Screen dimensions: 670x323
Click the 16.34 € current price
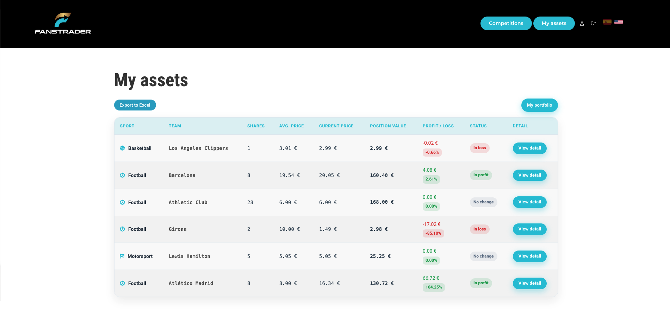pos(329,283)
